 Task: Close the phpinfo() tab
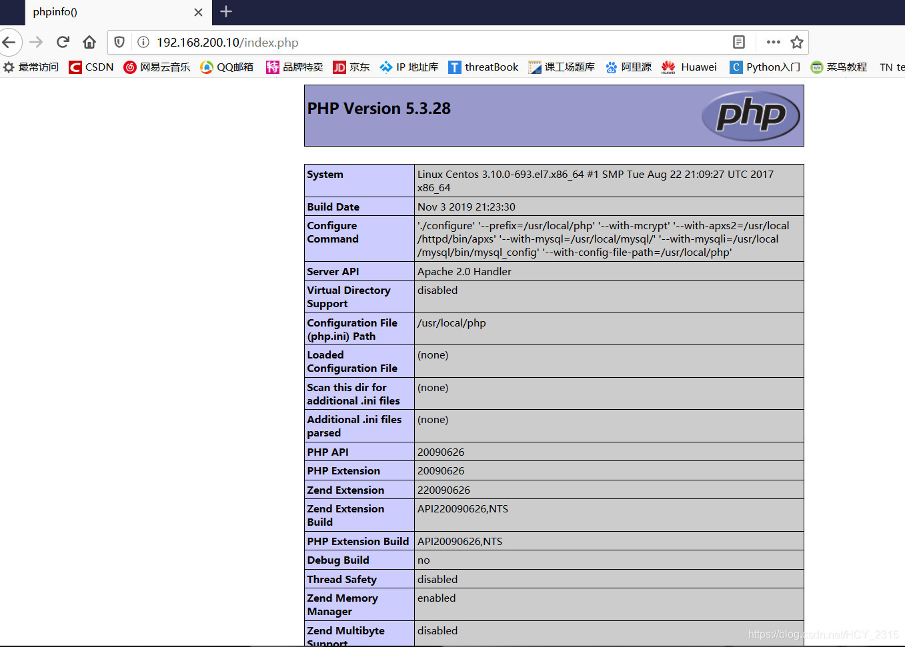pos(198,12)
